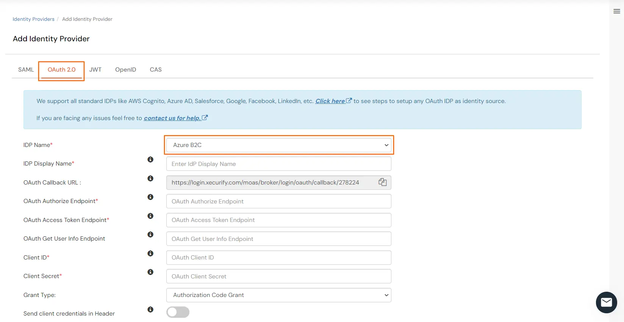
Task: Show info for OAuth Callback URL
Action: click(x=150, y=178)
